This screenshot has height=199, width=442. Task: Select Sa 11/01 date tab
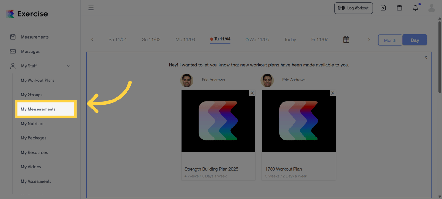[117, 39]
